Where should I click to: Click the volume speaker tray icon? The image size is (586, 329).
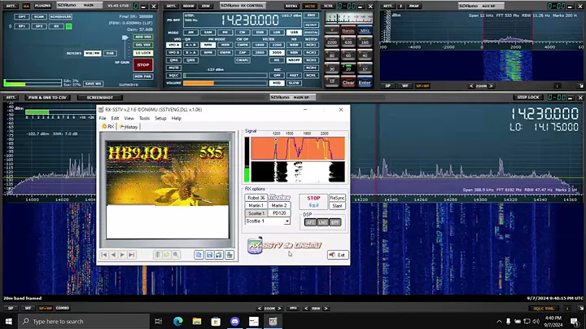pyautogui.click(x=536, y=321)
